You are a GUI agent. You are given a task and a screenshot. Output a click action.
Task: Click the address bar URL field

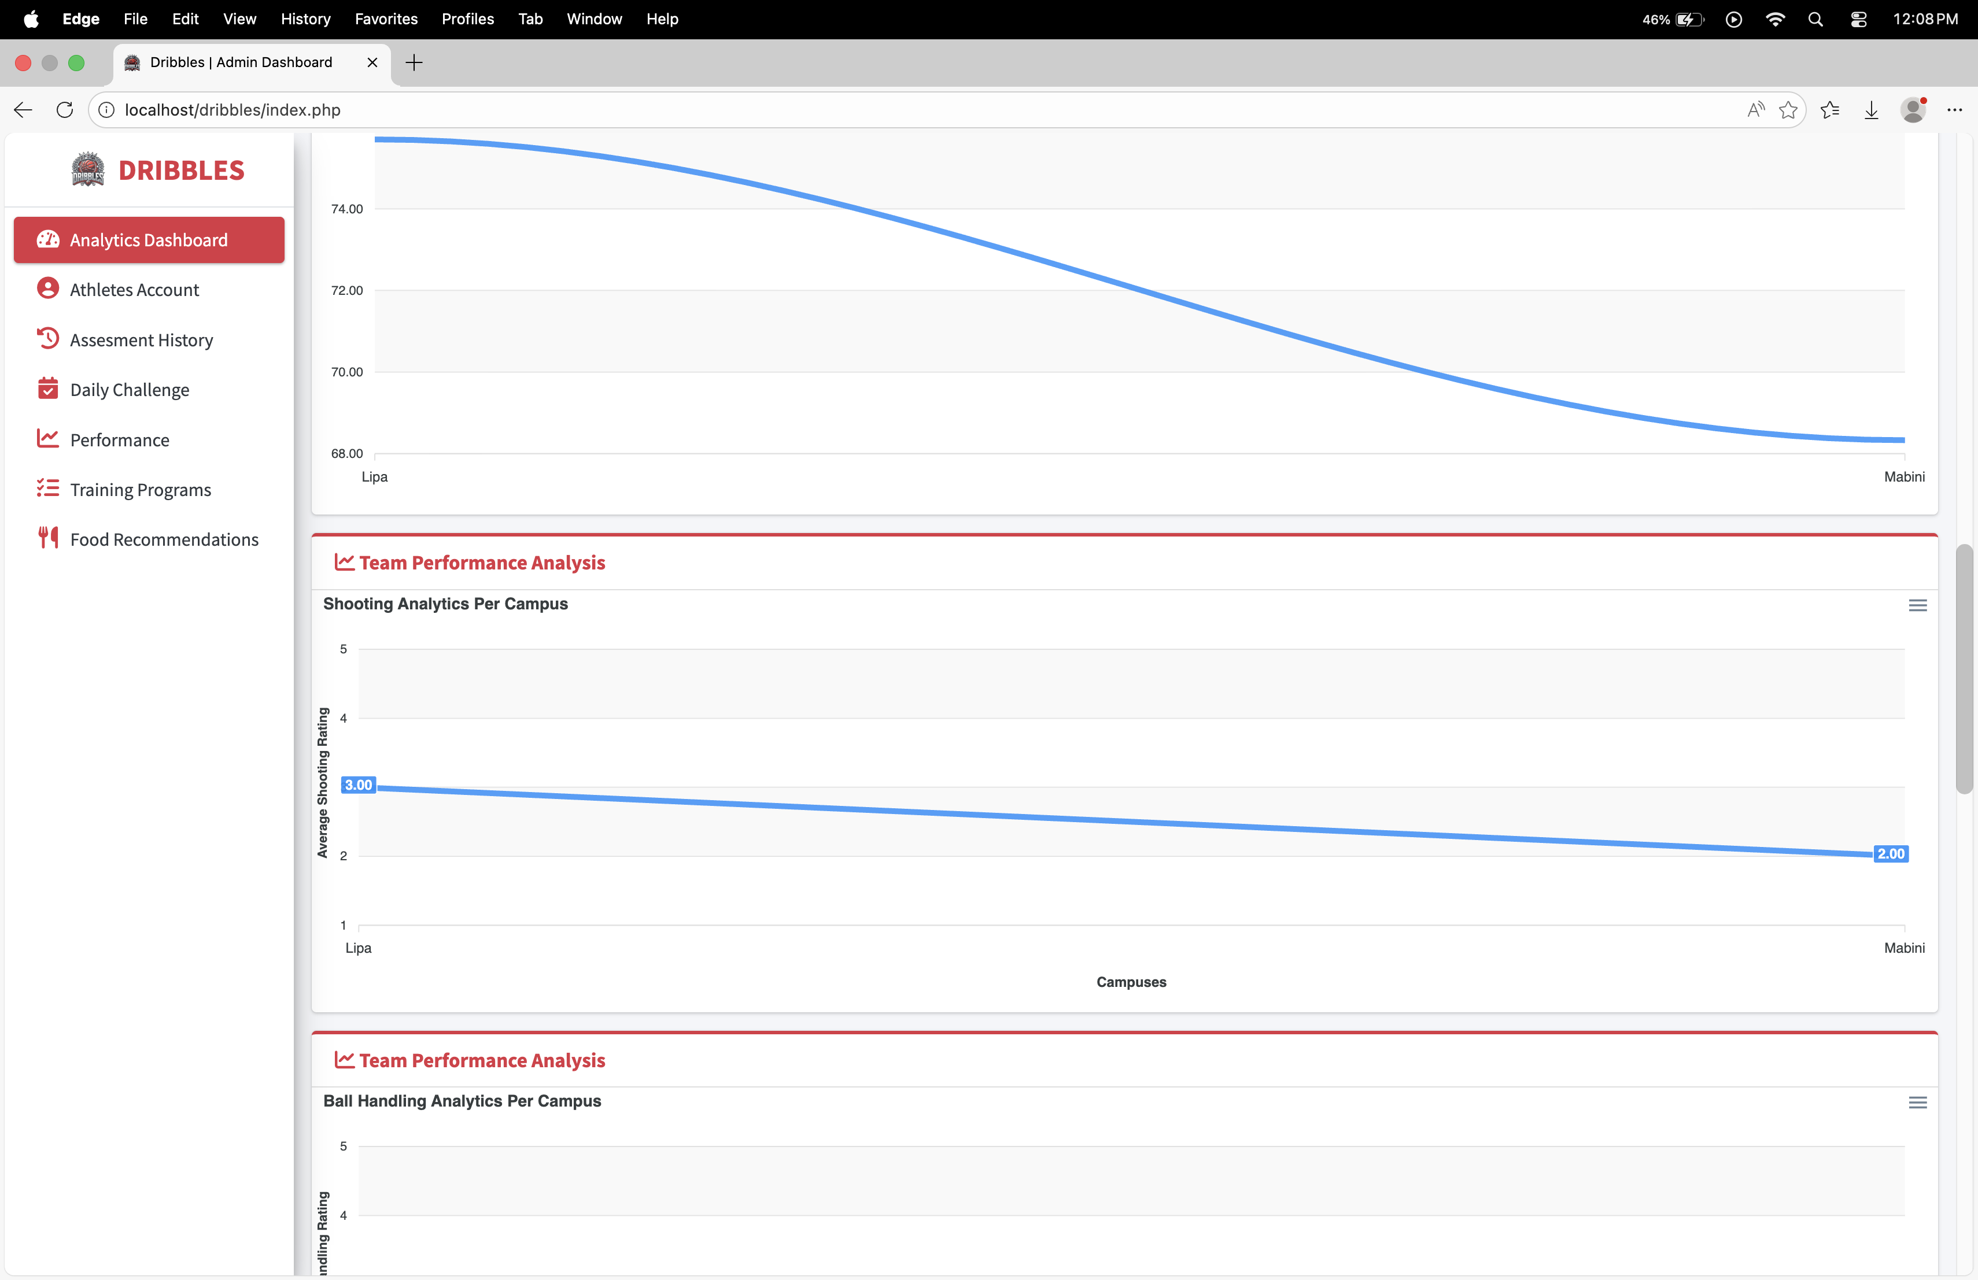[x=914, y=110]
